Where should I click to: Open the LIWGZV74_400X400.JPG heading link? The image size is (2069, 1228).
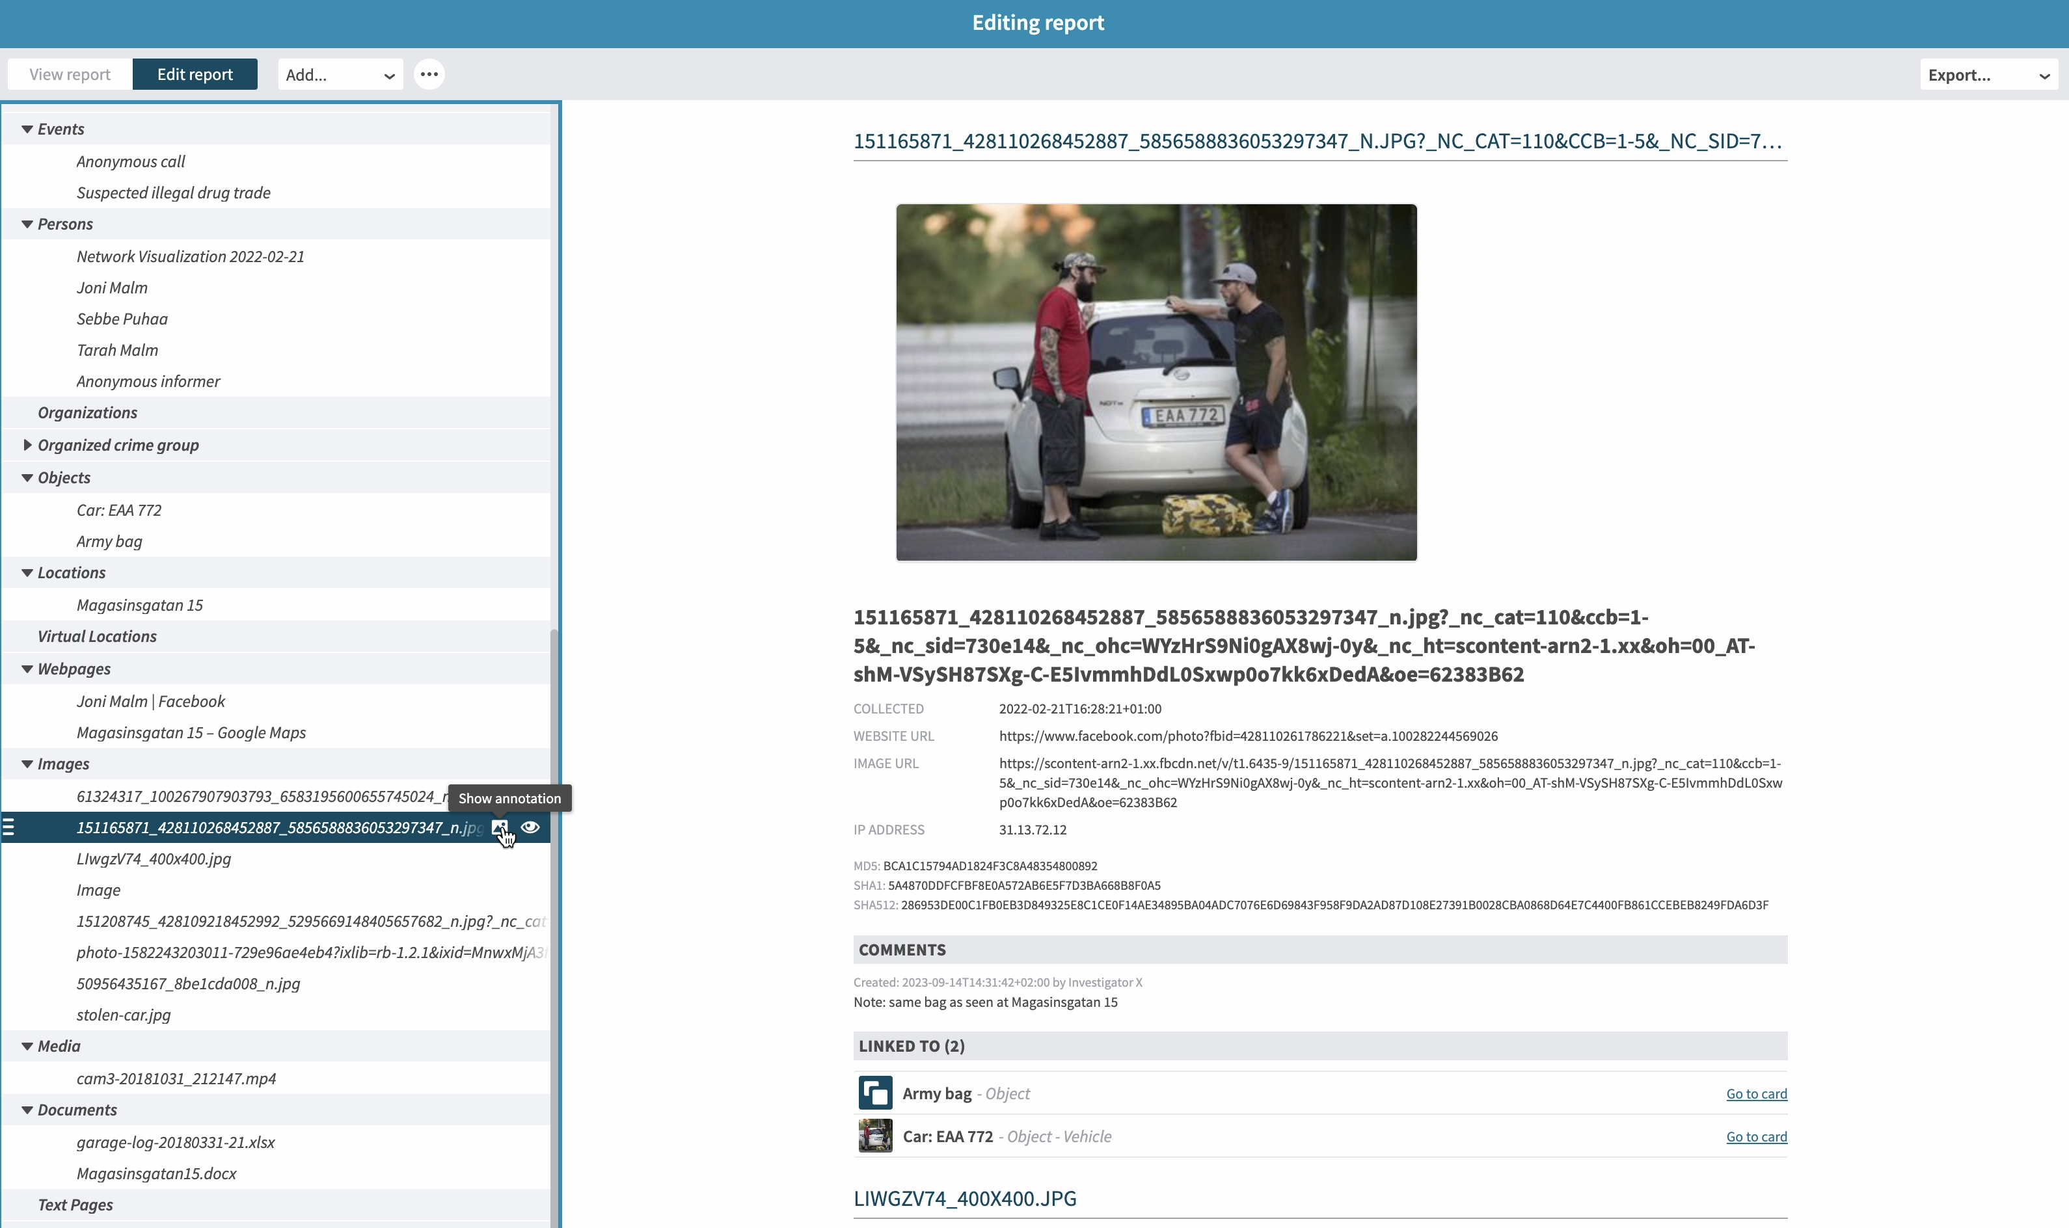click(965, 1198)
